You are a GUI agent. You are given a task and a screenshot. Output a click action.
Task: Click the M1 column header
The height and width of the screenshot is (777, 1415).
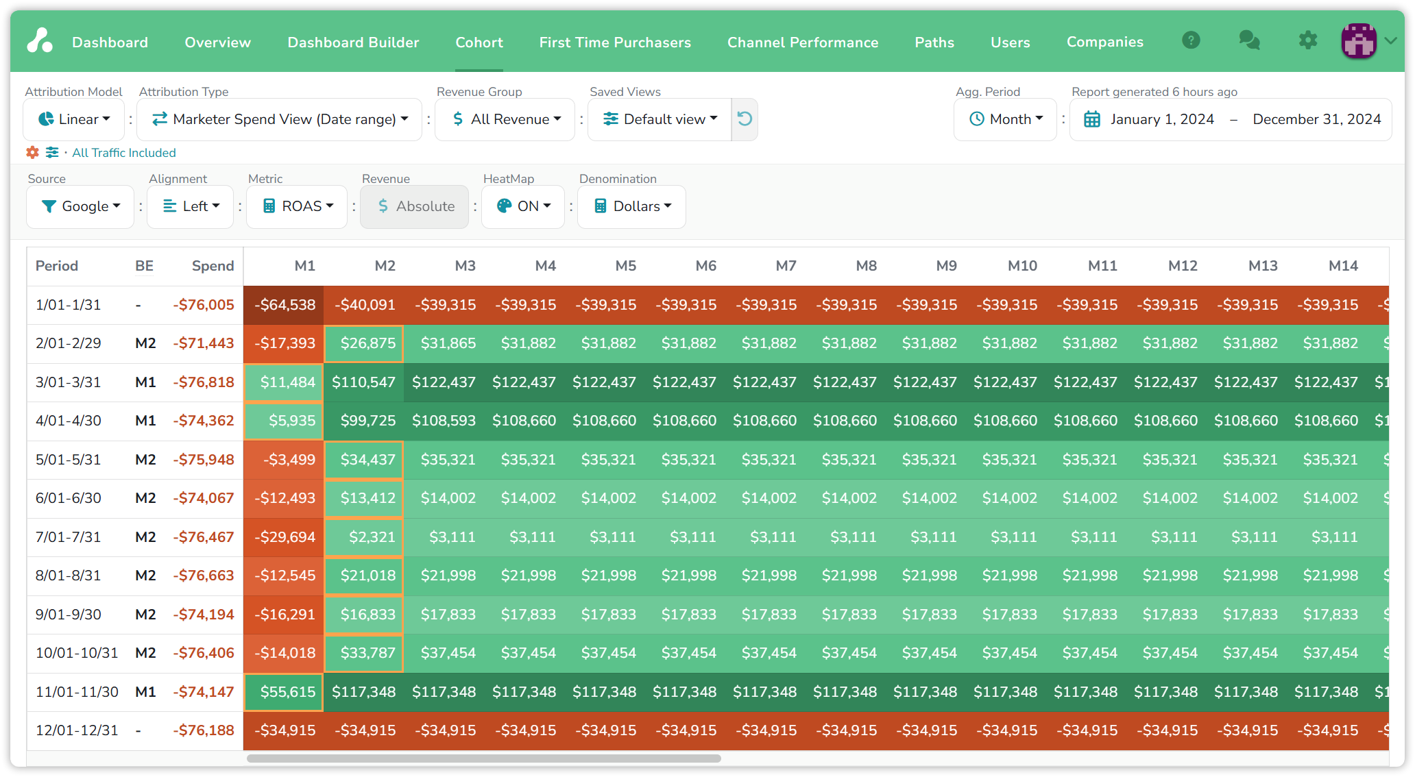coord(305,266)
